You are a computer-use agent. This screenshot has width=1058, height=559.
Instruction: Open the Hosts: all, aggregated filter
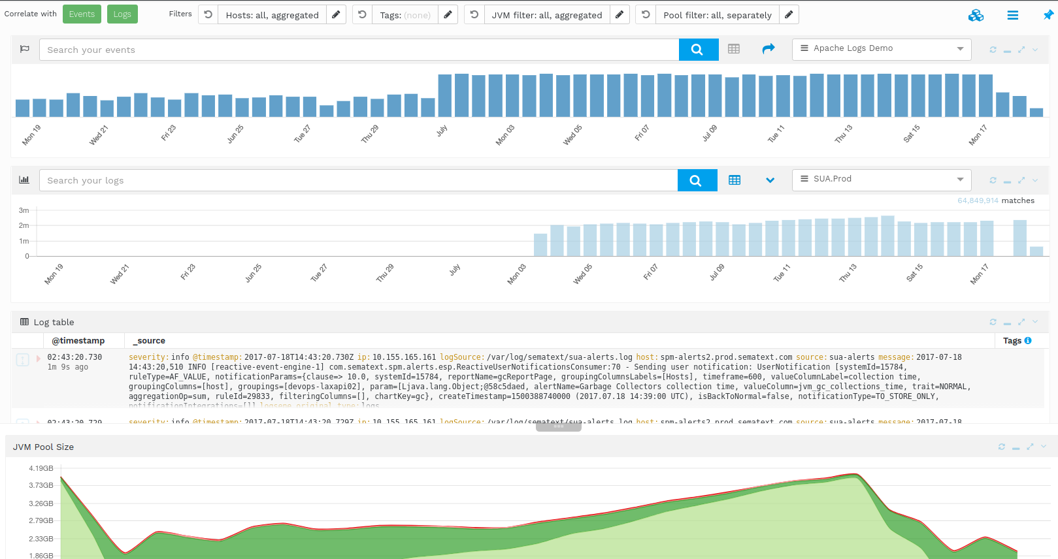273,14
